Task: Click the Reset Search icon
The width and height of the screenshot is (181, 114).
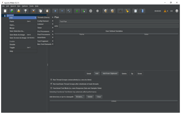Action: pos(127,11)
